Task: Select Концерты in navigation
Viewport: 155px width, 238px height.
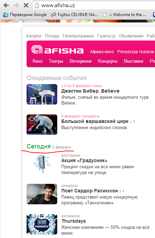Action: [108, 61]
